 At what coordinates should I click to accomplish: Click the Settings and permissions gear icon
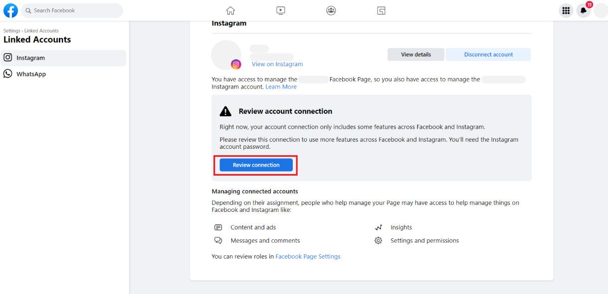point(379,240)
